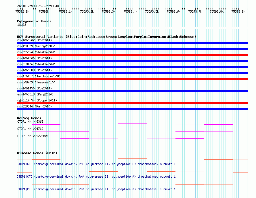Click the Disease Genes (OMIM) track title
This screenshot has width=256, height=198.
coord(37,153)
